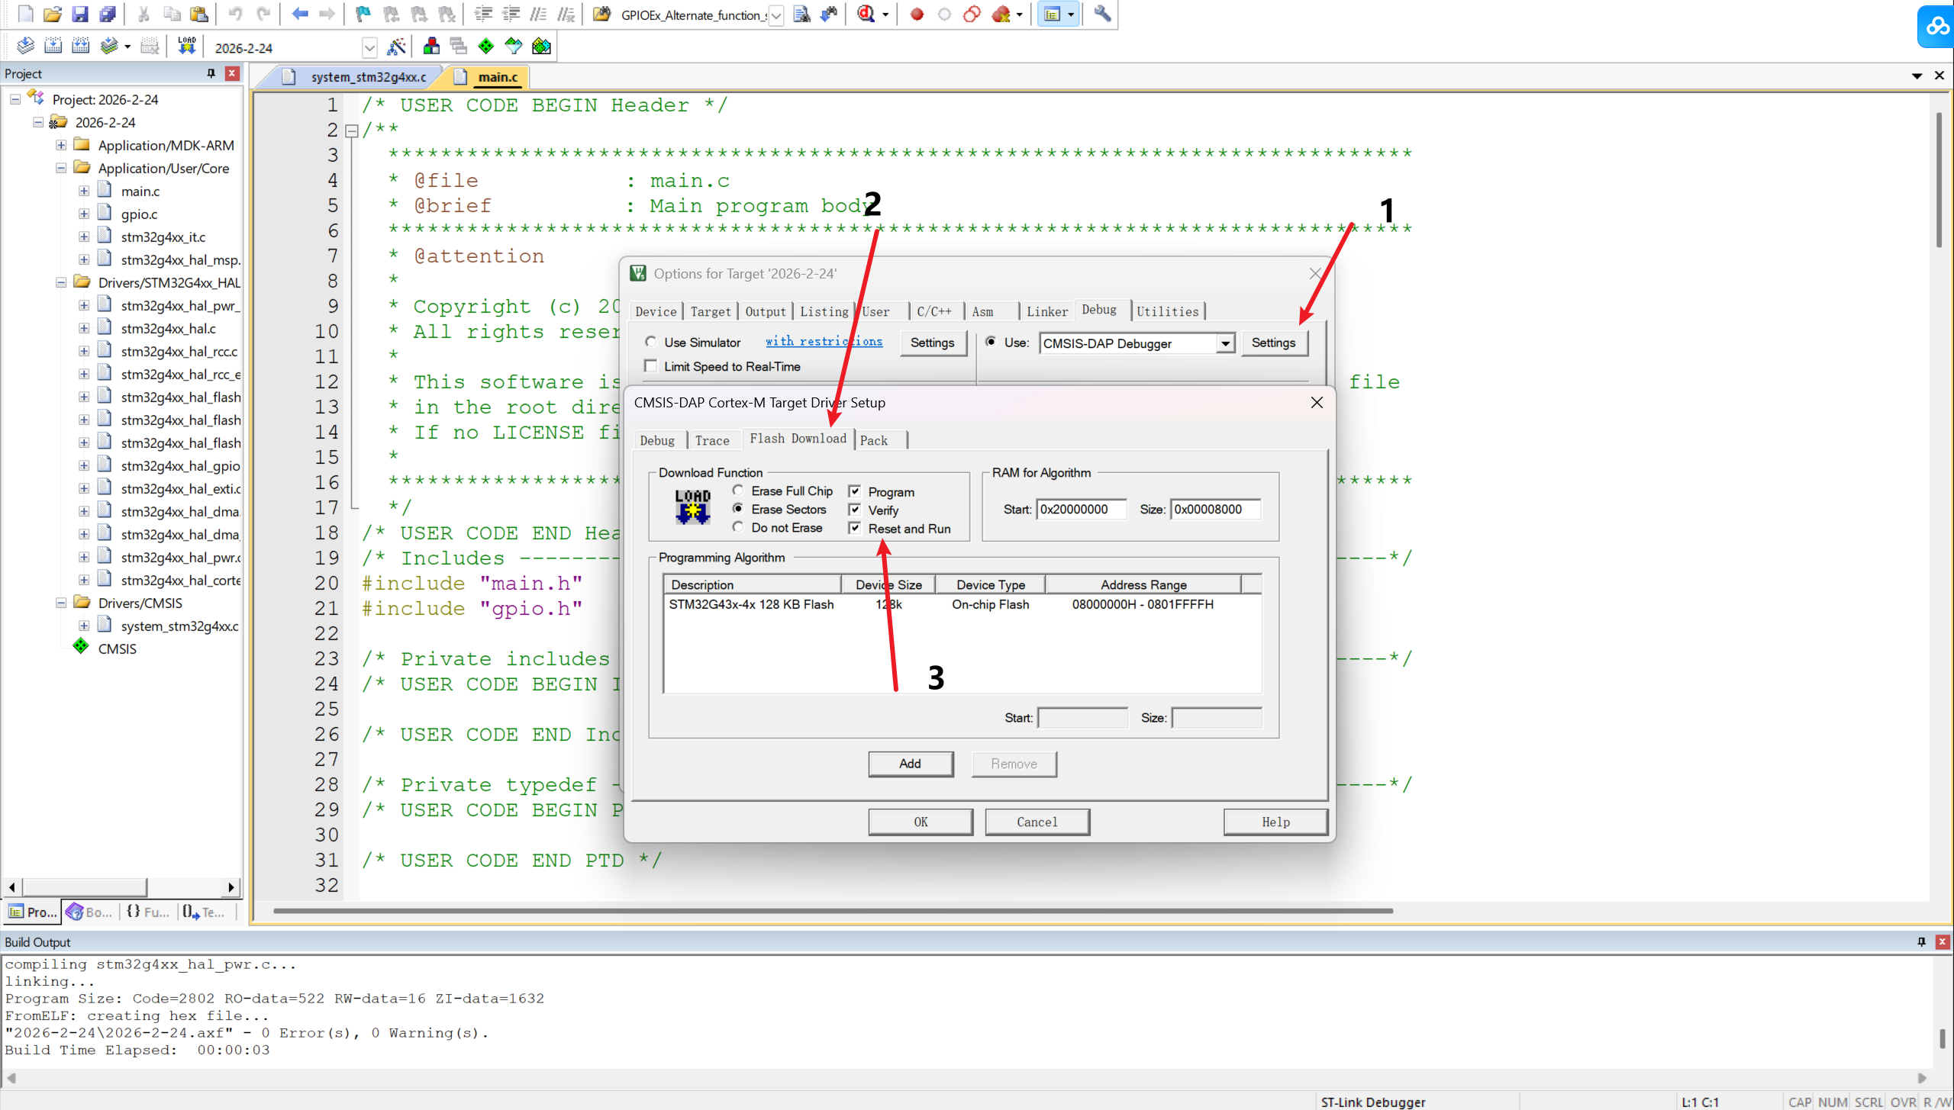Open the CMSIS-DAP Debugger dropdown

point(1224,343)
